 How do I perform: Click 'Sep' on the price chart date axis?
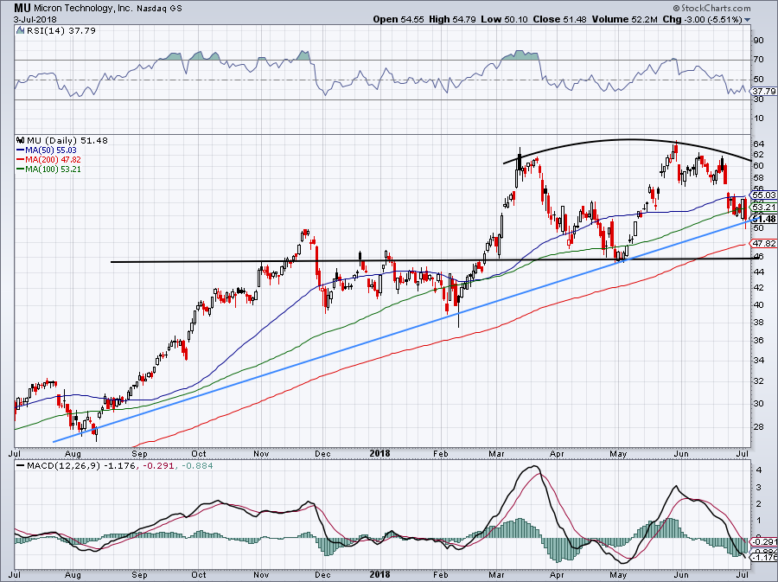(x=139, y=453)
